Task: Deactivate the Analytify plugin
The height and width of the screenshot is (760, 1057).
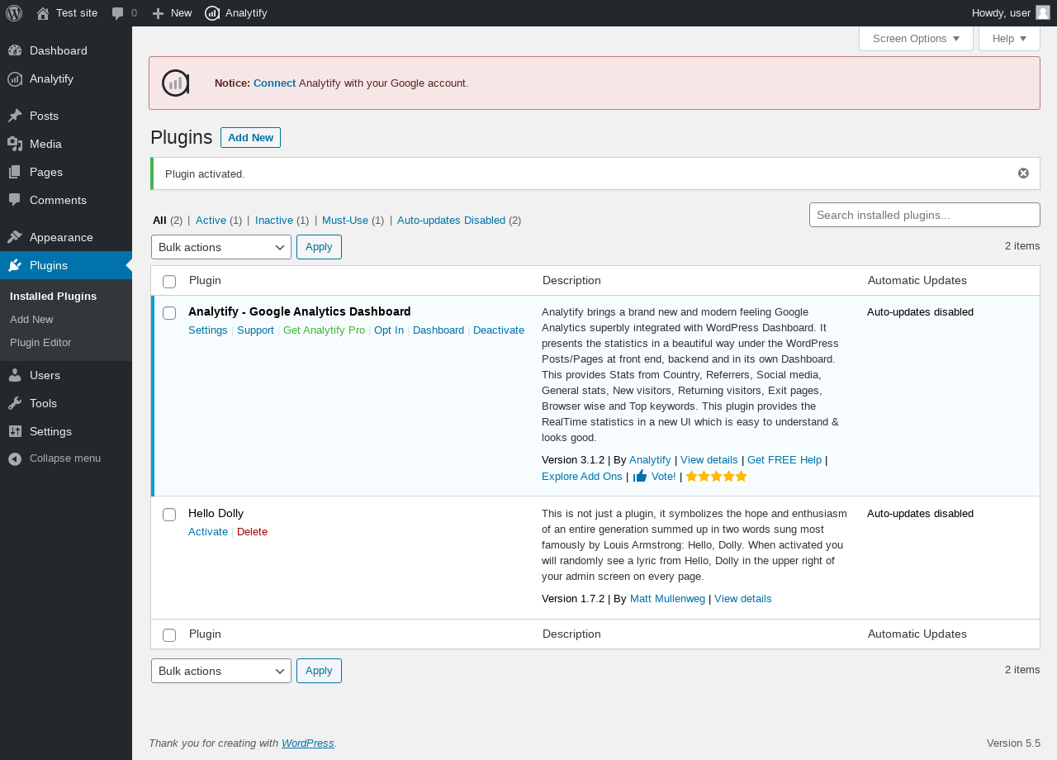Action: tap(499, 330)
